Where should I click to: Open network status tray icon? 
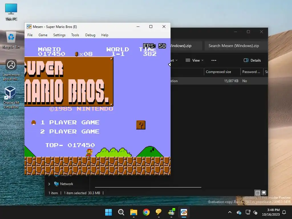coord(248,212)
